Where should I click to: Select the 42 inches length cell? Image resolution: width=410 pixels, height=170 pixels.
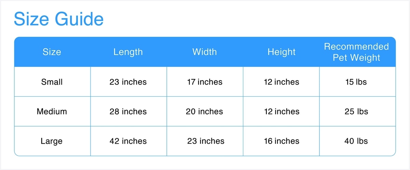pos(128,141)
